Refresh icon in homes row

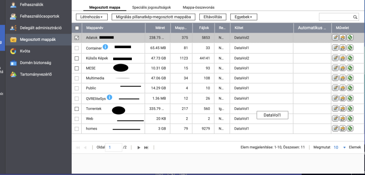(x=350, y=128)
